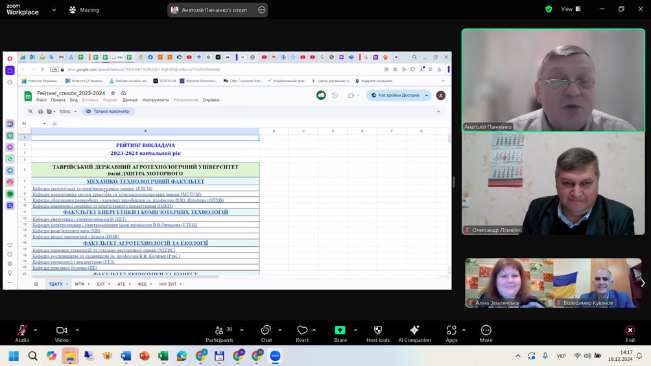Viewport: 651px width, 366px height.
Task: Open the Apps menu icon
Action: (x=451, y=330)
